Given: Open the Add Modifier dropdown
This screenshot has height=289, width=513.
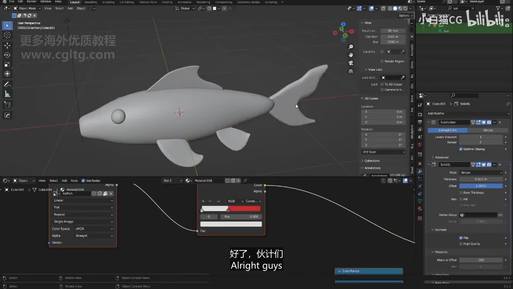Looking at the screenshot, I should click(x=468, y=114).
